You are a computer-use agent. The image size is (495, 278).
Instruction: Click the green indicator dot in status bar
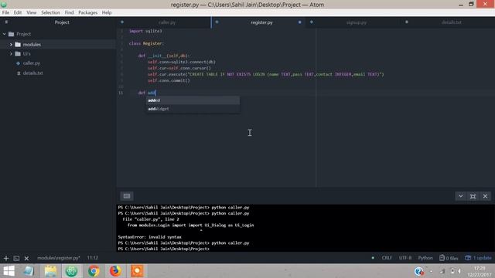(373, 258)
